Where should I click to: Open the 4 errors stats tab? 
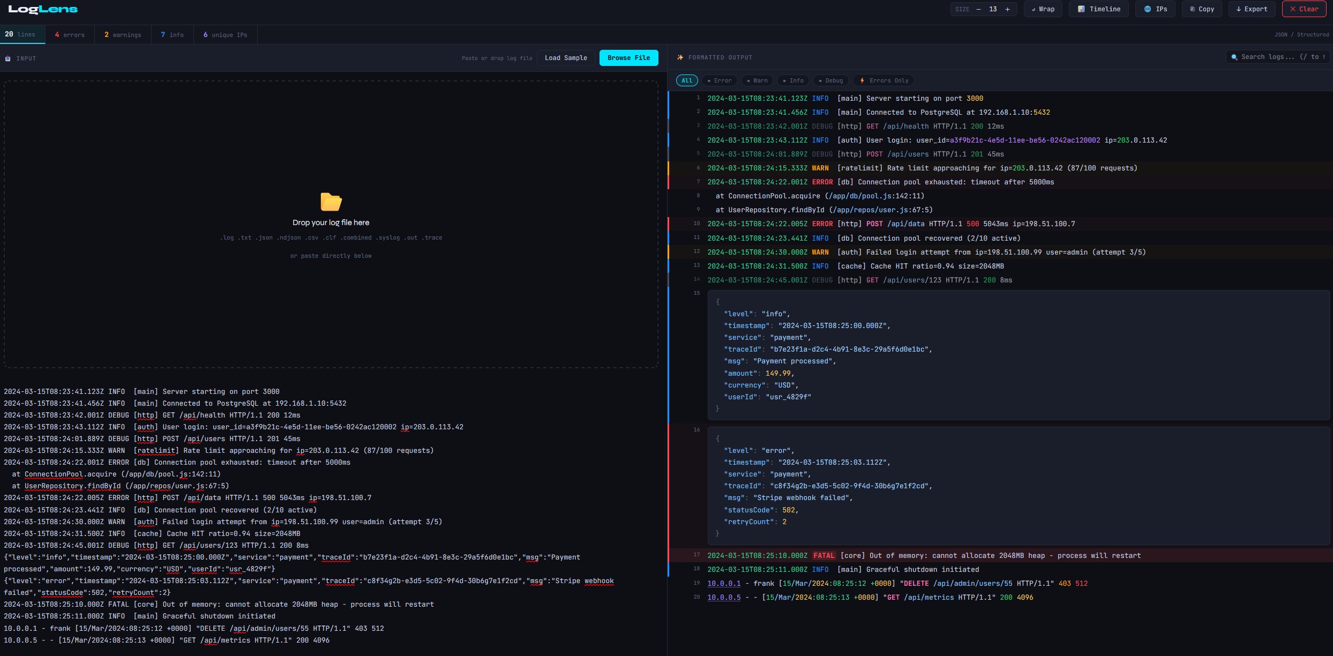click(70, 35)
